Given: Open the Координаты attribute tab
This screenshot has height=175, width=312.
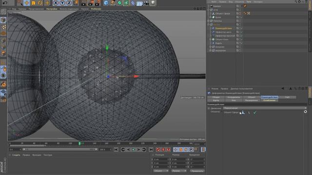Looking at the screenshot, I should coord(234,97).
